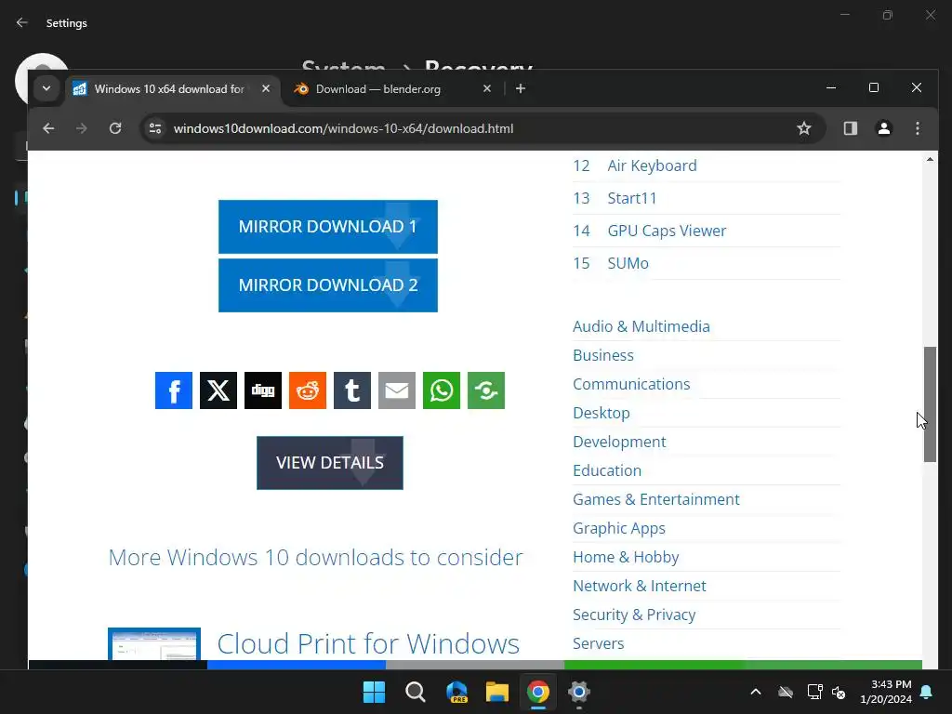The image size is (952, 714).
Task: Bookmark this page with star icon
Action: point(804,128)
